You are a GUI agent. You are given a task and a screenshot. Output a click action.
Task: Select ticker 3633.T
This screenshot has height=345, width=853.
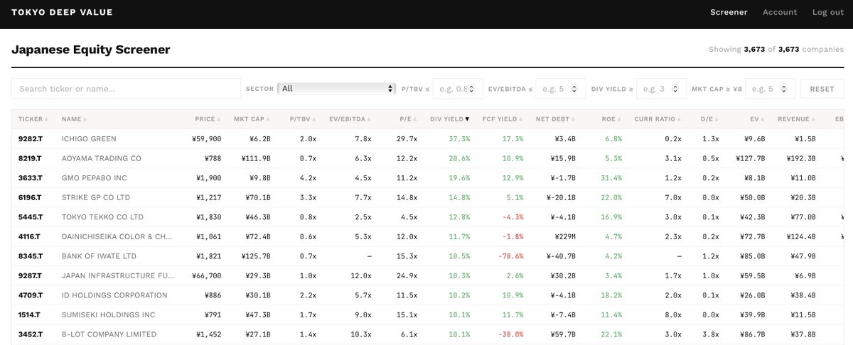31,177
